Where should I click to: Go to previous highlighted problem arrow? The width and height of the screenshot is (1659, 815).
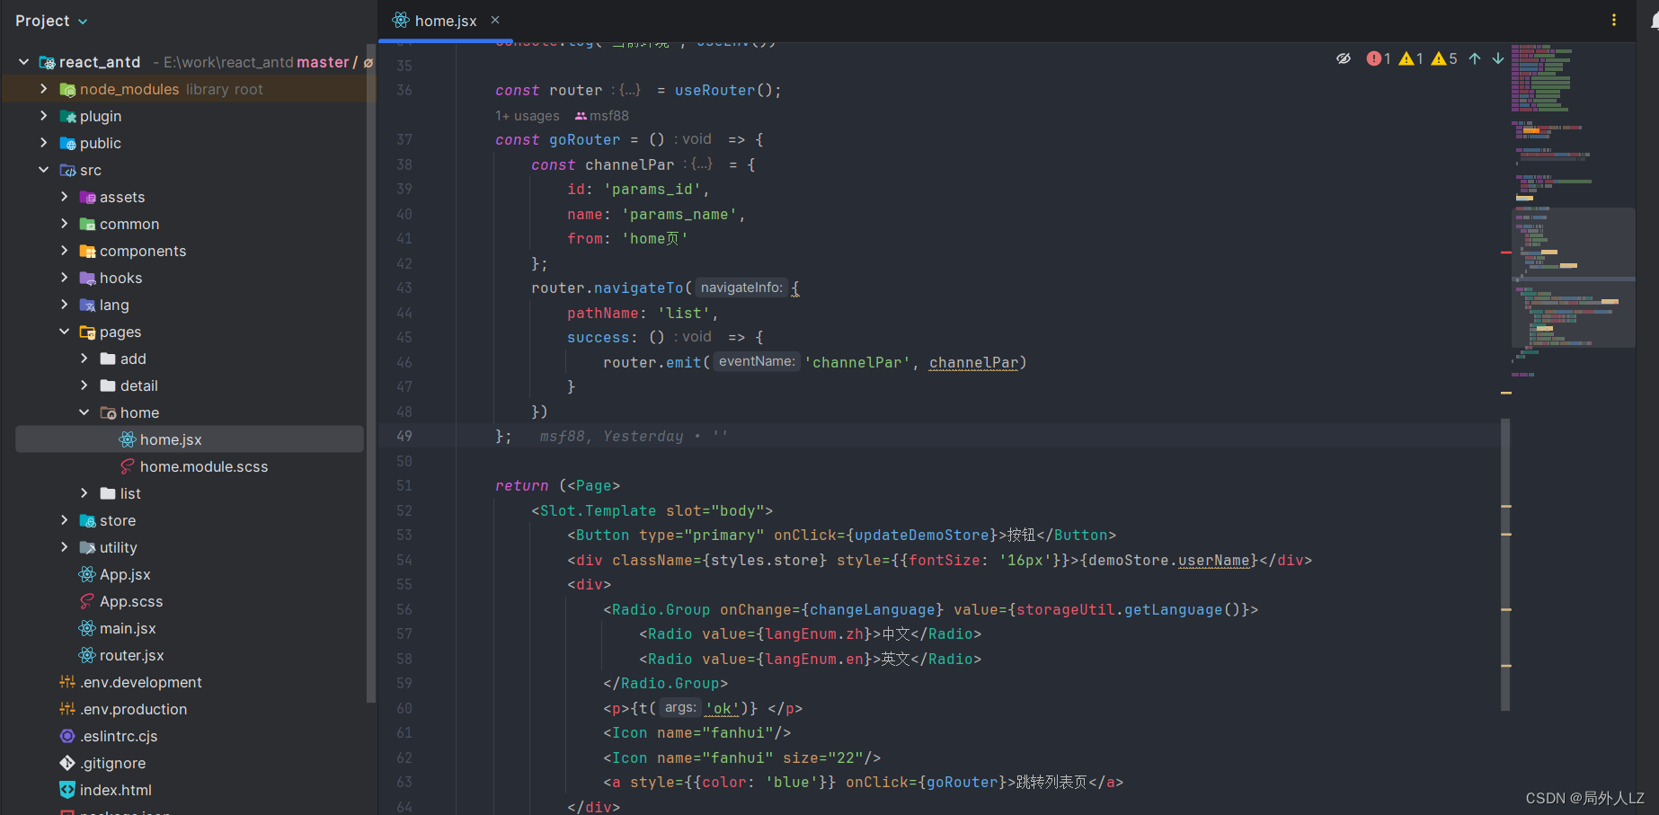click(1475, 58)
